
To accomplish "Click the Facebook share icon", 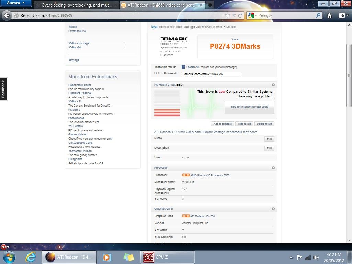I will pos(184,67).
